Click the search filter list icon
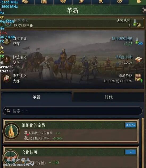Image resolution: width=146 pixels, height=168 pixels. [7, 111]
